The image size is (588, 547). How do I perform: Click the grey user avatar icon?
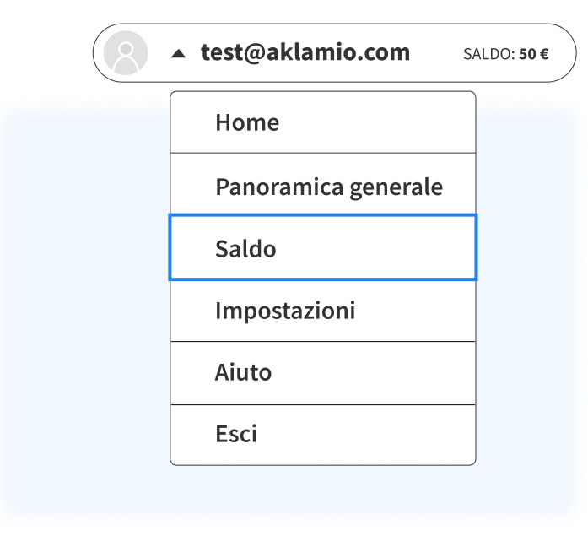pyautogui.click(x=126, y=53)
